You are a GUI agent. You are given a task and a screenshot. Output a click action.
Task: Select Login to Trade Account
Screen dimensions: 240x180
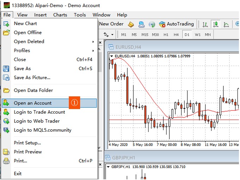(49, 112)
